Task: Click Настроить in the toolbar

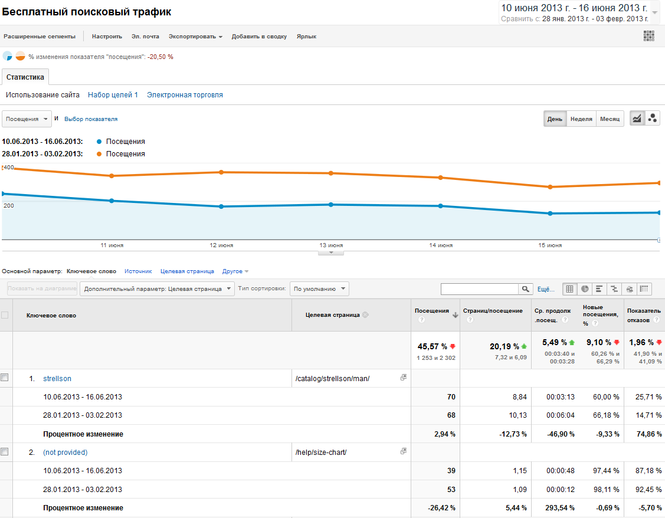Action: click(x=107, y=37)
